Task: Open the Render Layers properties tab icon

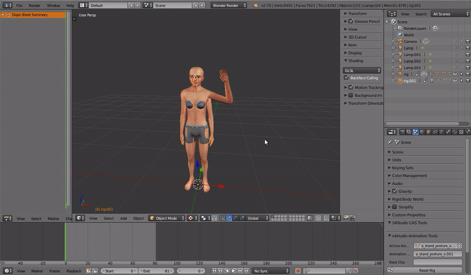Action: pos(409,132)
